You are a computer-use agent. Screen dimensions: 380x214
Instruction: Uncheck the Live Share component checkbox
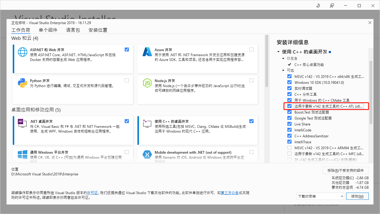[x=289, y=124]
